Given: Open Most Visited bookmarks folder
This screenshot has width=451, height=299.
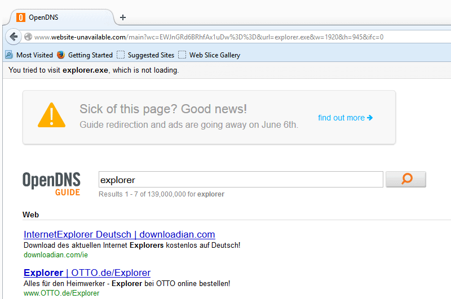Looking at the screenshot, I should pos(29,55).
